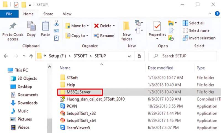Click the Open folder icon in ribbon
The width and height of the screenshot is (221, 133).
pos(171,23)
